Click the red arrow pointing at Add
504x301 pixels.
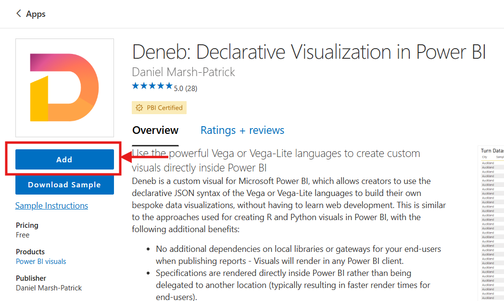145,157
